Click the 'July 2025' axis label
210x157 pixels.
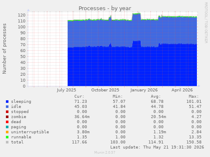(66, 90)
